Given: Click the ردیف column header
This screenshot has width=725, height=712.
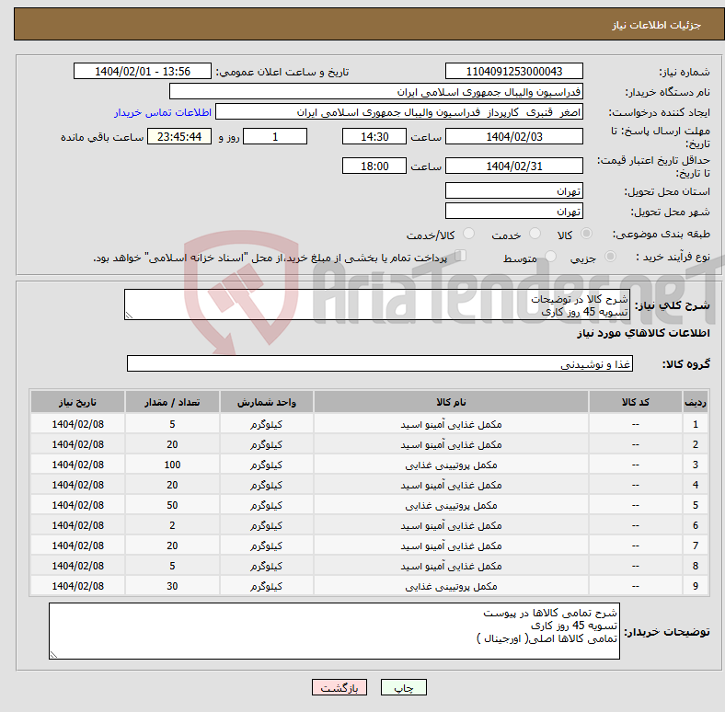Looking at the screenshot, I should pos(695,402).
